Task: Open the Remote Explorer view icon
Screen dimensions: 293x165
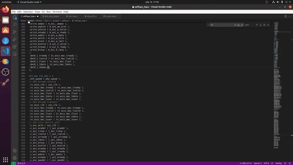Action: click(x=15, y=54)
